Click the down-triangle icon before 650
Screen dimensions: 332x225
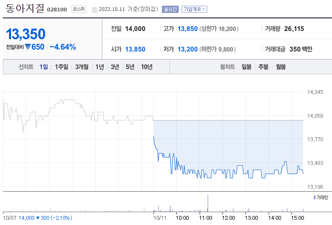tap(28, 47)
